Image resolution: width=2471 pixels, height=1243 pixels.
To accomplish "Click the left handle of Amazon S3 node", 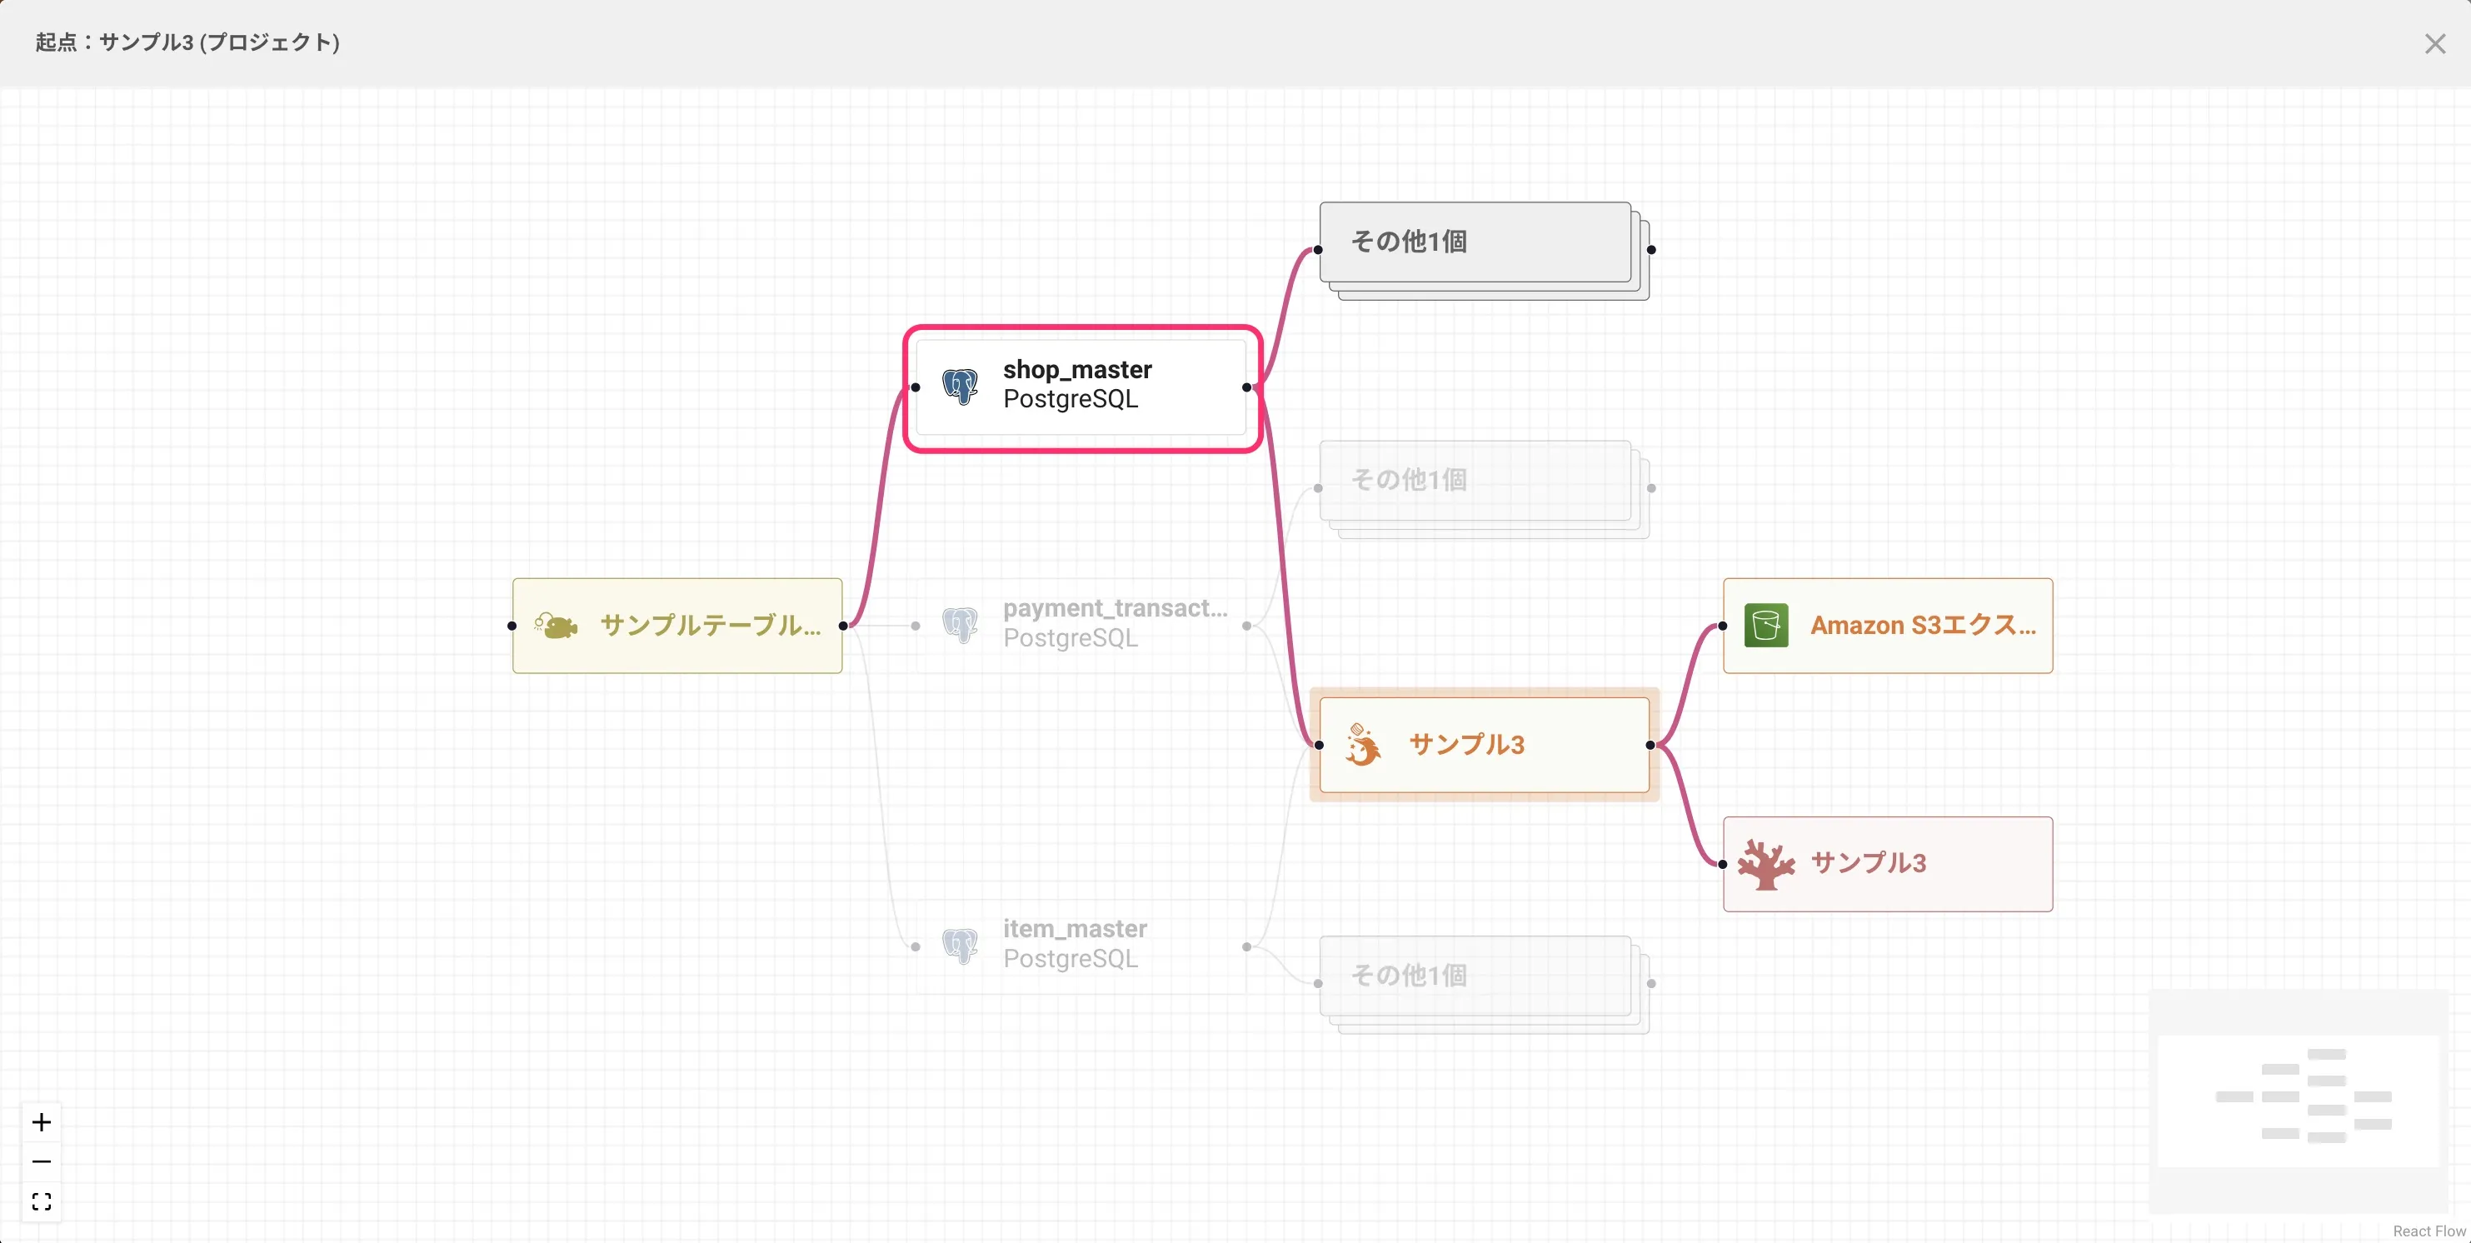I will pos(1723,626).
